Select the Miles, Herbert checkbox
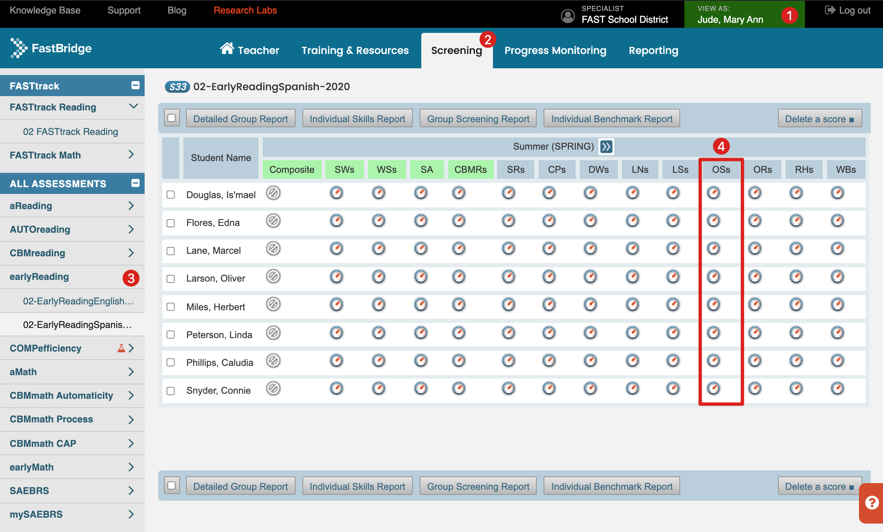 coord(171,307)
